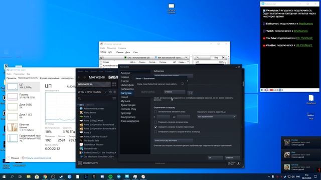Open Память tab in Resource Monitor
The height and width of the screenshot is (180, 321).
pyautogui.click(x=120, y=52)
